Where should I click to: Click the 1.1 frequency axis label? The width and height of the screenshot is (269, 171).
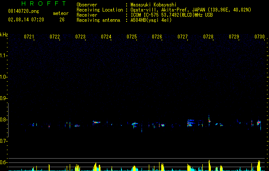[3, 56]
